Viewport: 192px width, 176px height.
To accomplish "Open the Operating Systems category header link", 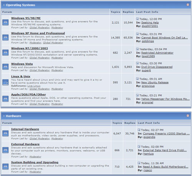I will [20, 5].
